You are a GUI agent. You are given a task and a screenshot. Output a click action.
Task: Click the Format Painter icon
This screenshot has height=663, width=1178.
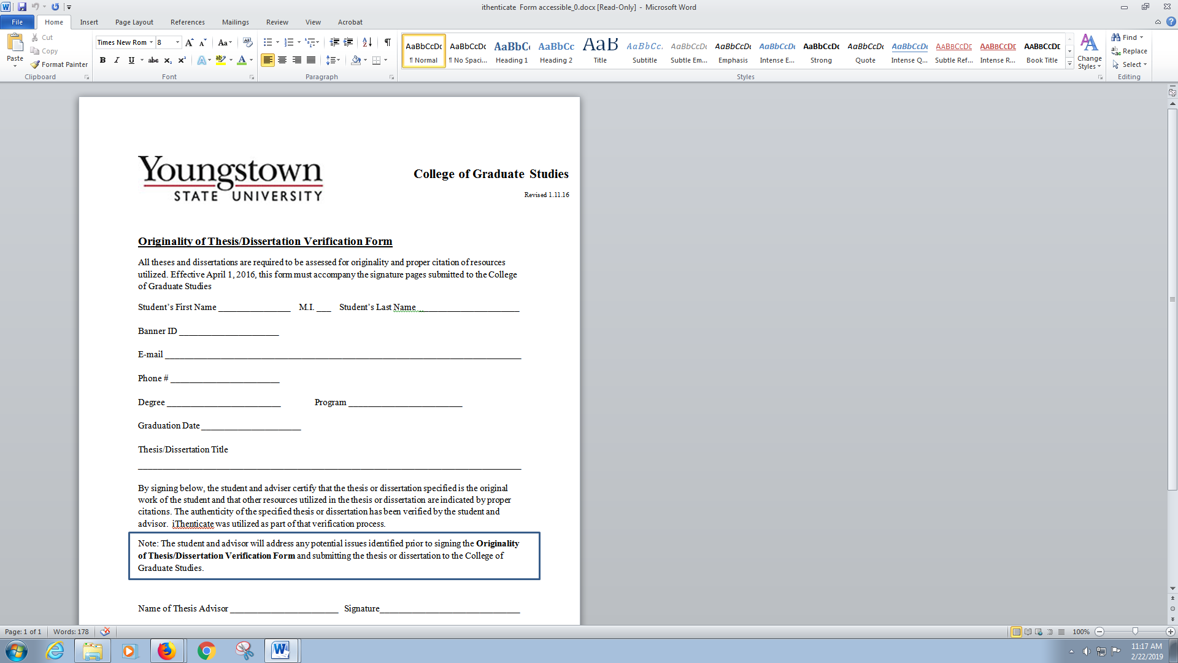click(36, 64)
